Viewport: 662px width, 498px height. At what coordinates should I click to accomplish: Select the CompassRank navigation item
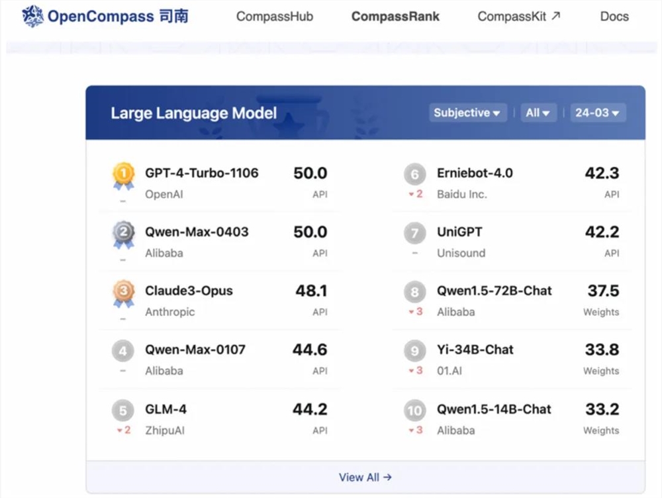[395, 17]
